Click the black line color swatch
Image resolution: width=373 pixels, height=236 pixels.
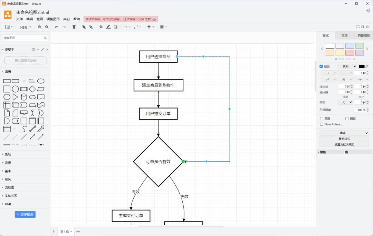[362, 66]
